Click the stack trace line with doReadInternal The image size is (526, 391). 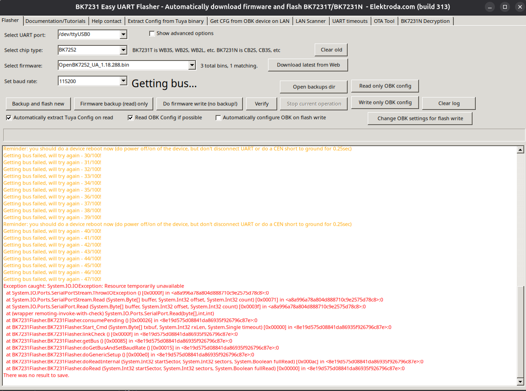pos(215,362)
